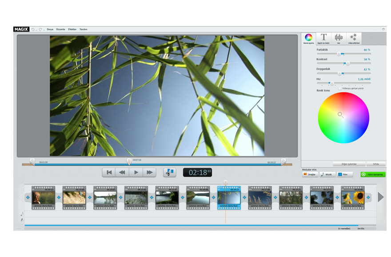Click plus icon between 00:25:01 and 00:21:07 clips
Screen dimensions: 391x257
point(152,197)
